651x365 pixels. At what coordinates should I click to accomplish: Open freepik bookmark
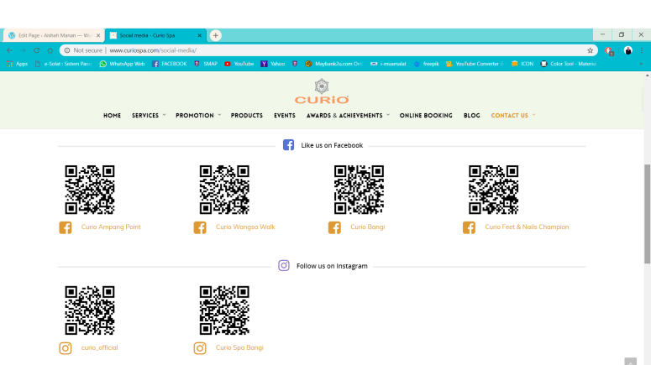click(x=427, y=64)
